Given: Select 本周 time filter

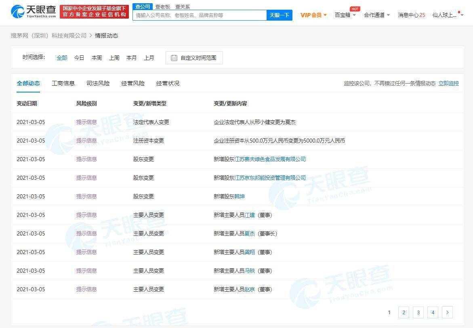Looking at the screenshot, I should (97, 58).
